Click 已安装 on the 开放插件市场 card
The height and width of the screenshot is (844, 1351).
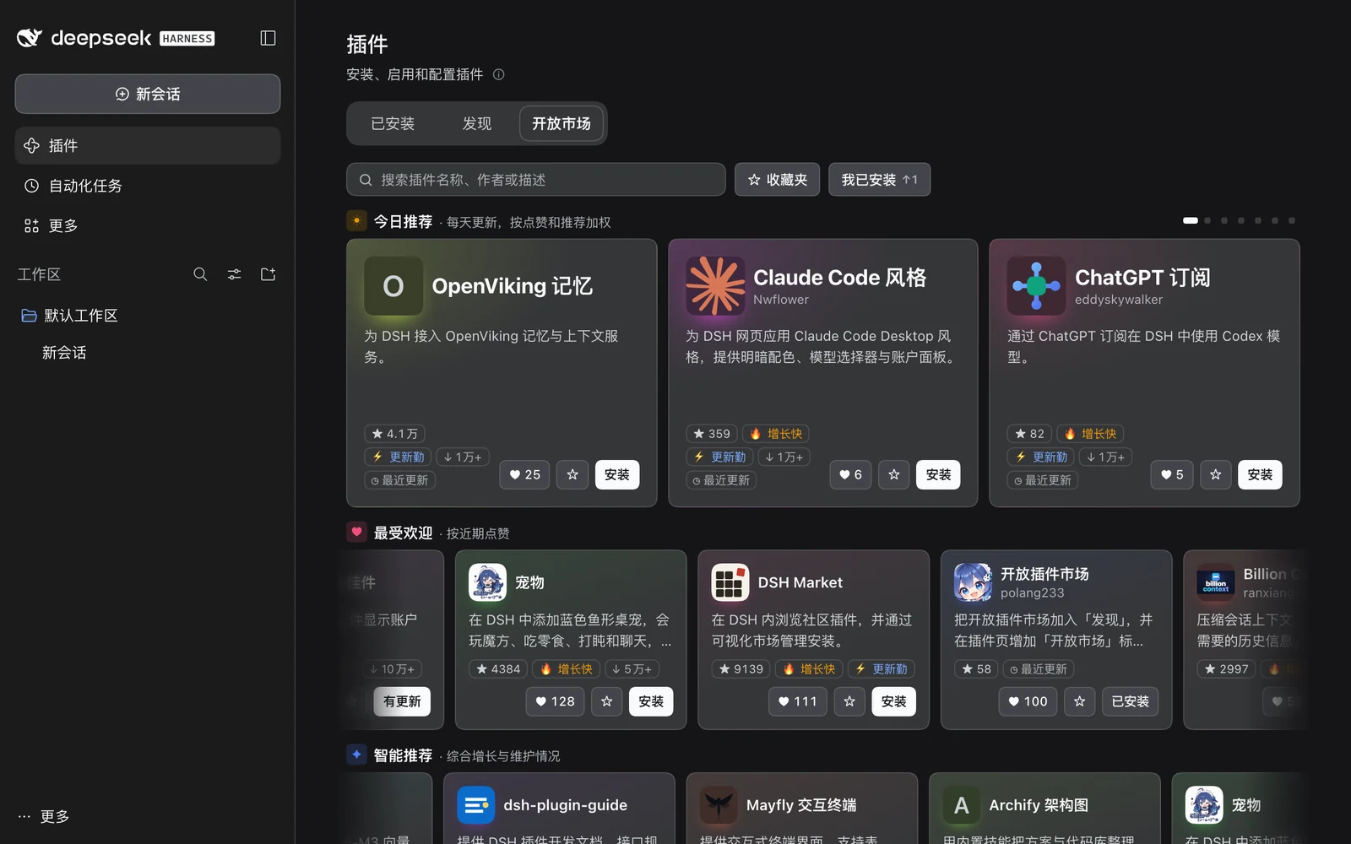tap(1131, 701)
